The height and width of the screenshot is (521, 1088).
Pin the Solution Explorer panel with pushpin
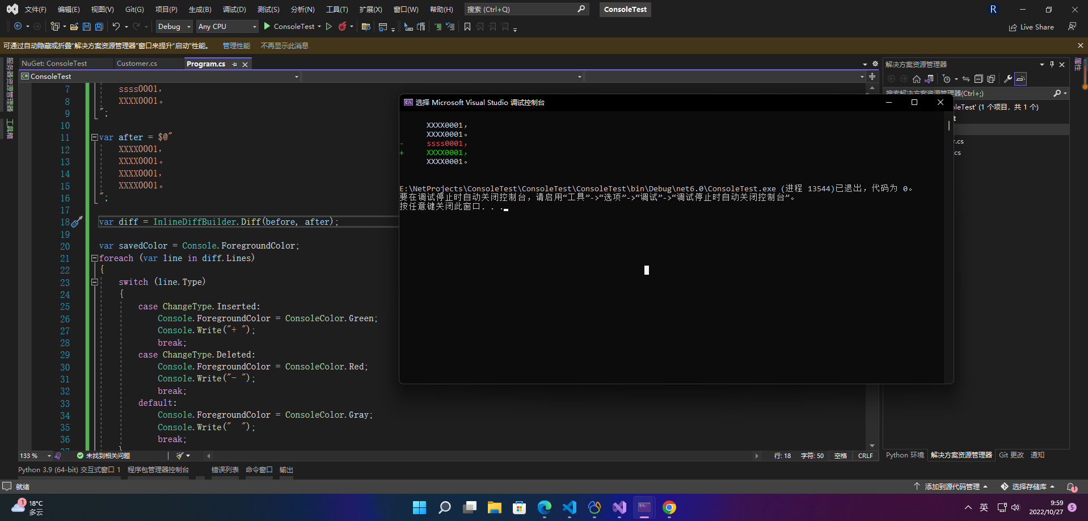click(1052, 64)
